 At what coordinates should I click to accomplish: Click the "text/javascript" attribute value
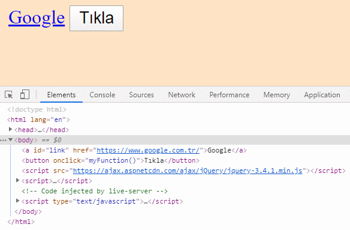click(x=106, y=201)
